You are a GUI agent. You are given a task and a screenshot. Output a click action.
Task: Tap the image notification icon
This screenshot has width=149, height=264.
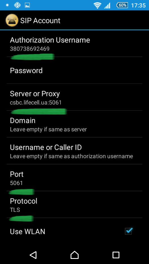27,5
